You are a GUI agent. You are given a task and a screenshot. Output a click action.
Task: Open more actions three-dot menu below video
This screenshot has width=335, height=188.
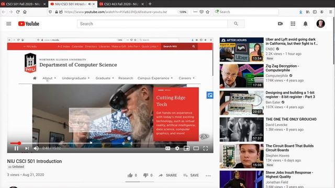click(x=208, y=175)
